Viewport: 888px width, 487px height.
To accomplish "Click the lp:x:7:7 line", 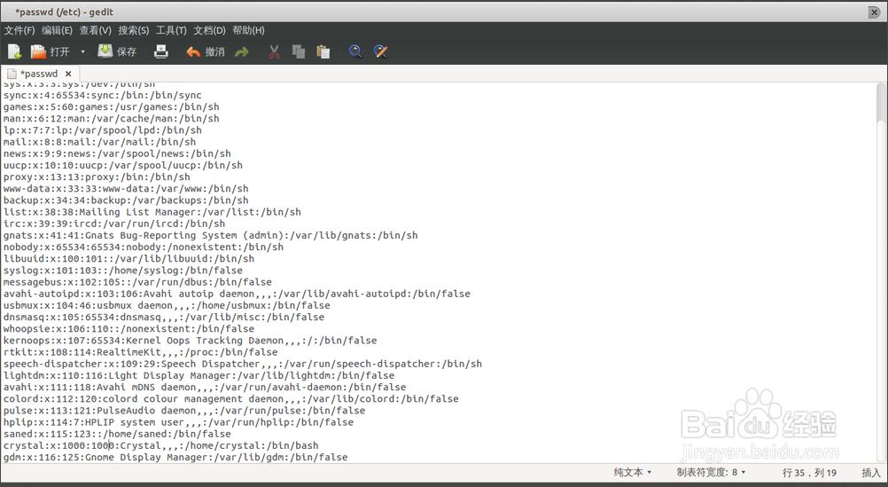I will coord(103,130).
